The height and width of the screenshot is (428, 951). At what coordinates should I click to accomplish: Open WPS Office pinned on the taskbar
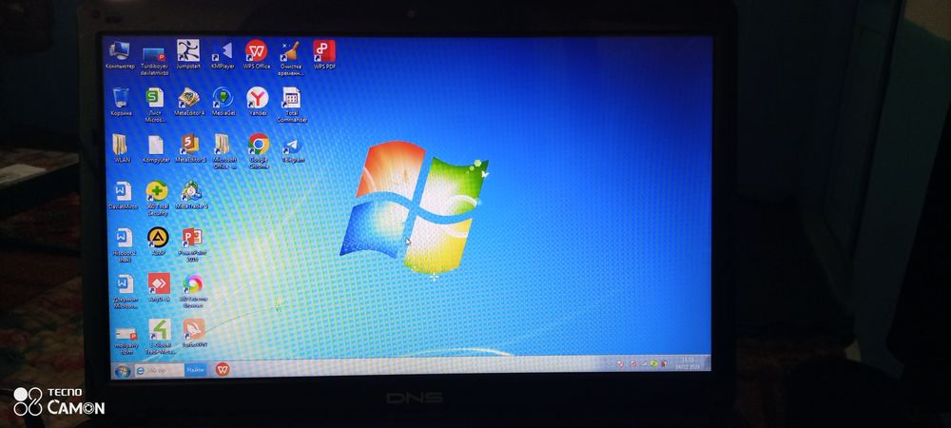point(223,368)
